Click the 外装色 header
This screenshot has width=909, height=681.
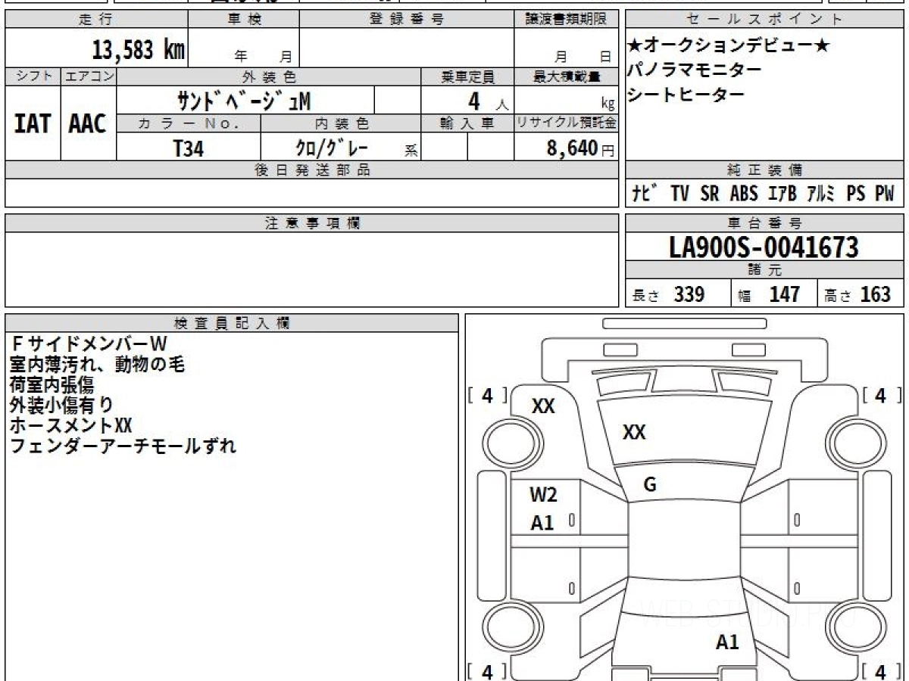pyautogui.click(x=269, y=76)
